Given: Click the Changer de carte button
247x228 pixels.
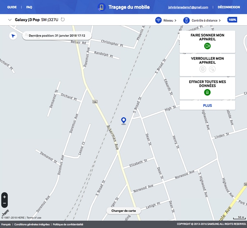Looking at the screenshot, I should coord(123,211).
